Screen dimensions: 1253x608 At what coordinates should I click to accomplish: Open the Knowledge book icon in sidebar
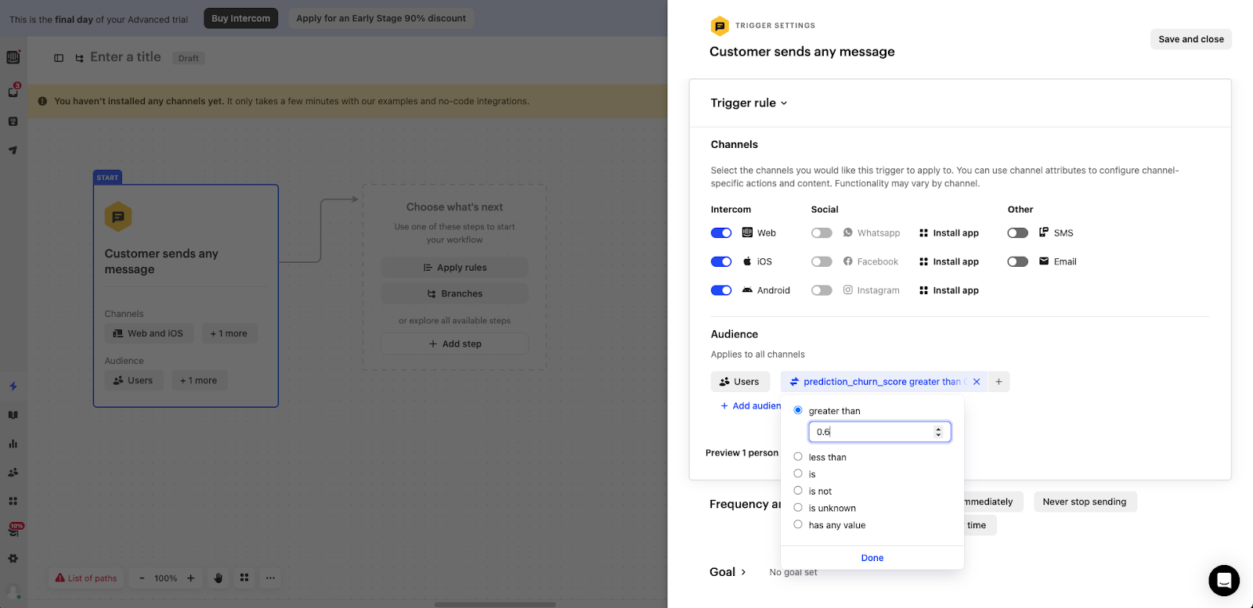point(13,416)
